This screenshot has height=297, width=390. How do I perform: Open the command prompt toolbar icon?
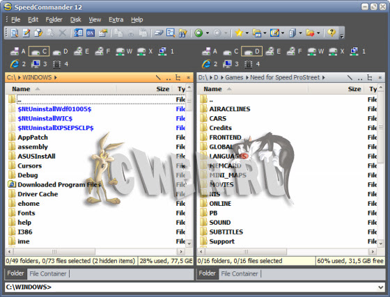tap(91, 33)
